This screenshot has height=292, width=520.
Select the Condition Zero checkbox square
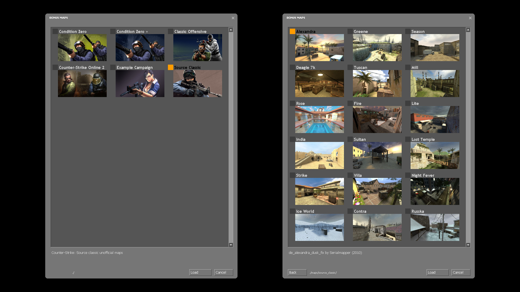(55, 31)
